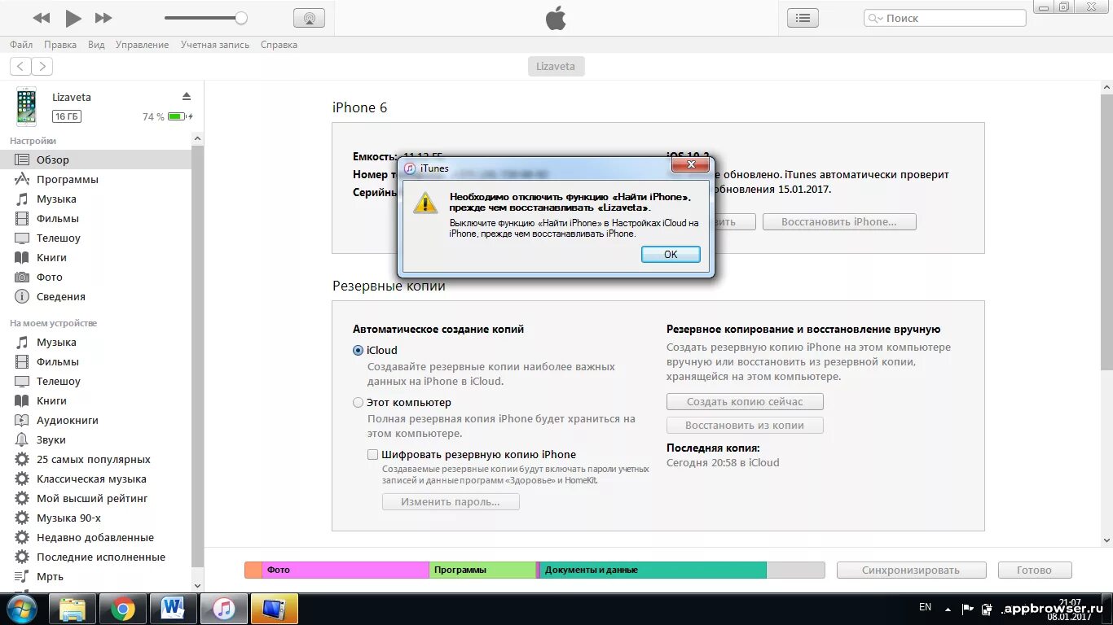Eject the Lizaveta device
This screenshot has width=1113, height=625.
(186, 96)
